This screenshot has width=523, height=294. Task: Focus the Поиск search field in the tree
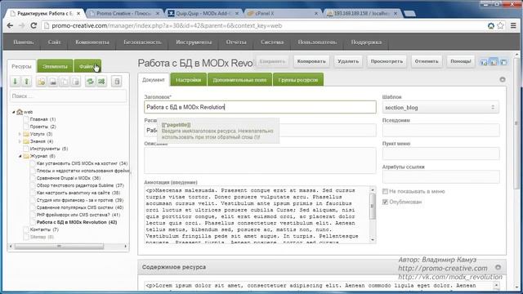click(x=69, y=96)
